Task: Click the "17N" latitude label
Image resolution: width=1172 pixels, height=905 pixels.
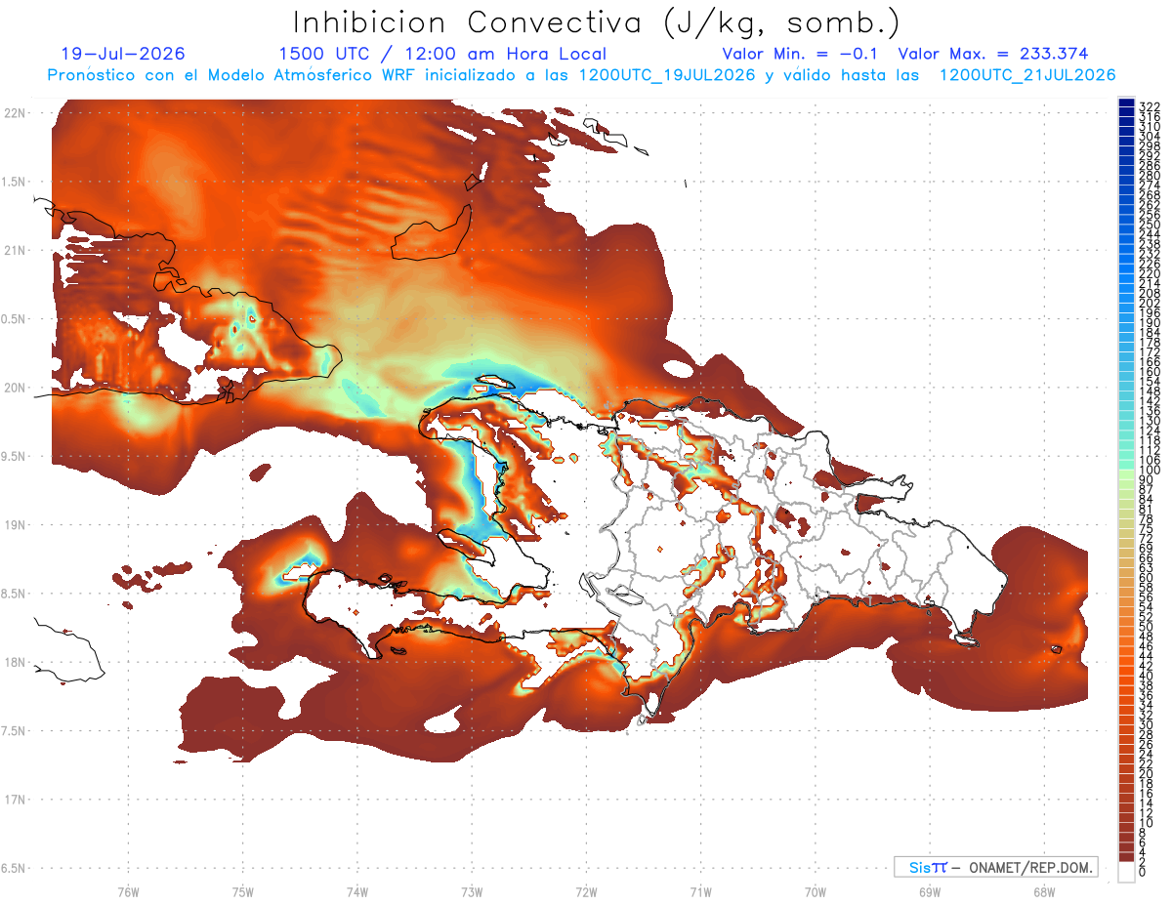Action: click(17, 800)
